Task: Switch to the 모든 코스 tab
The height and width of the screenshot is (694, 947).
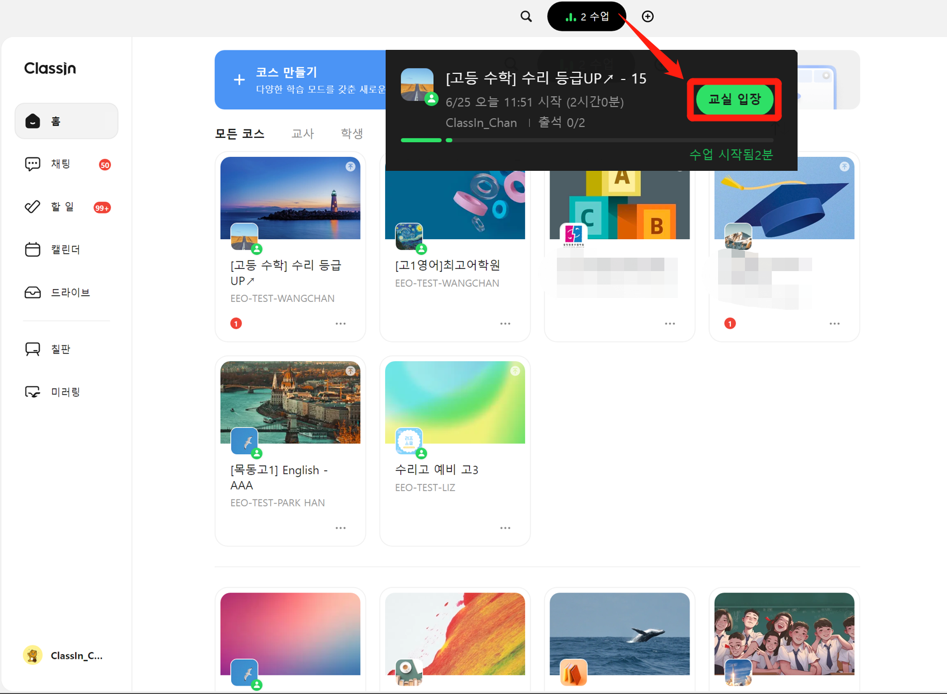Action: click(240, 134)
